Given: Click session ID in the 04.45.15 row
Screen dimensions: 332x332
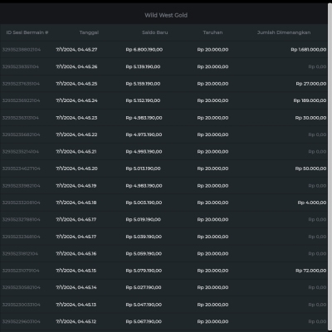Looking at the screenshot, I should pyautogui.click(x=21, y=271).
